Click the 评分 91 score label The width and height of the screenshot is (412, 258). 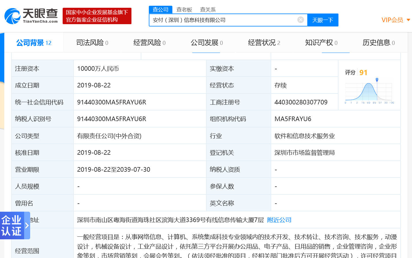[356, 72]
